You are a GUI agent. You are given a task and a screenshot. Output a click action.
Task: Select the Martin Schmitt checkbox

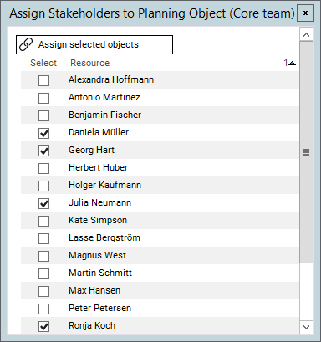tap(43, 273)
